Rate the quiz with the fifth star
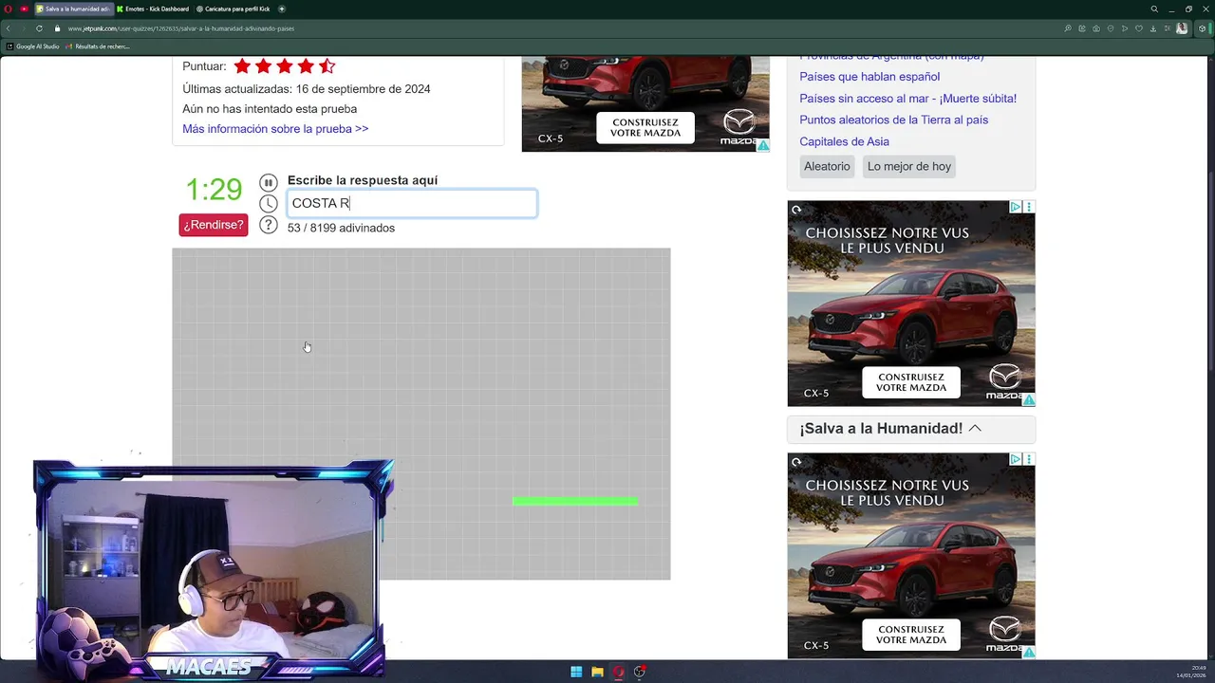 coord(327,66)
